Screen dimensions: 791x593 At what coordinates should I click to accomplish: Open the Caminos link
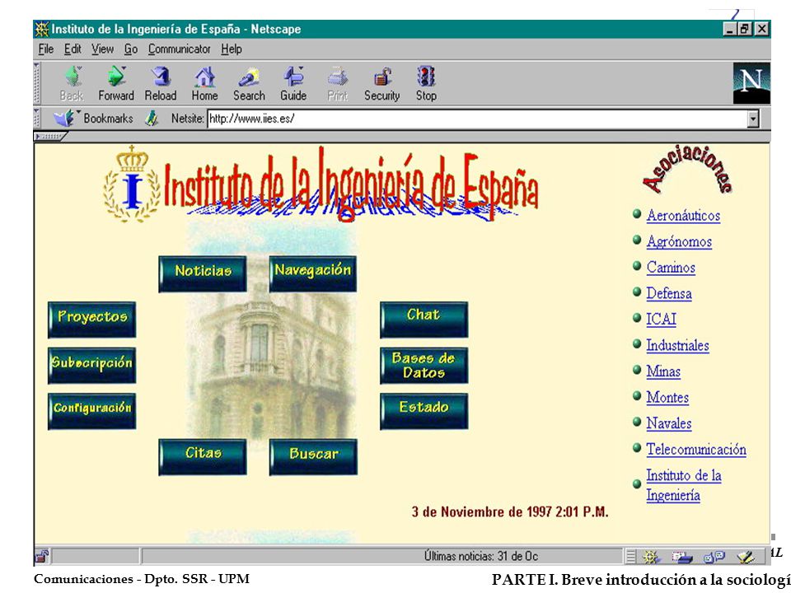point(671,267)
